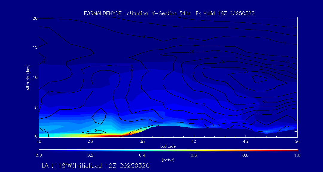Select the 'Altitude (km)' axis label
Image resolution: width=323 pixels, height=172 pixels.
pos(28,77)
